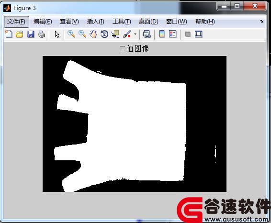Open the 工具(T) menu
The width and height of the screenshot is (271, 223).
coord(122,22)
